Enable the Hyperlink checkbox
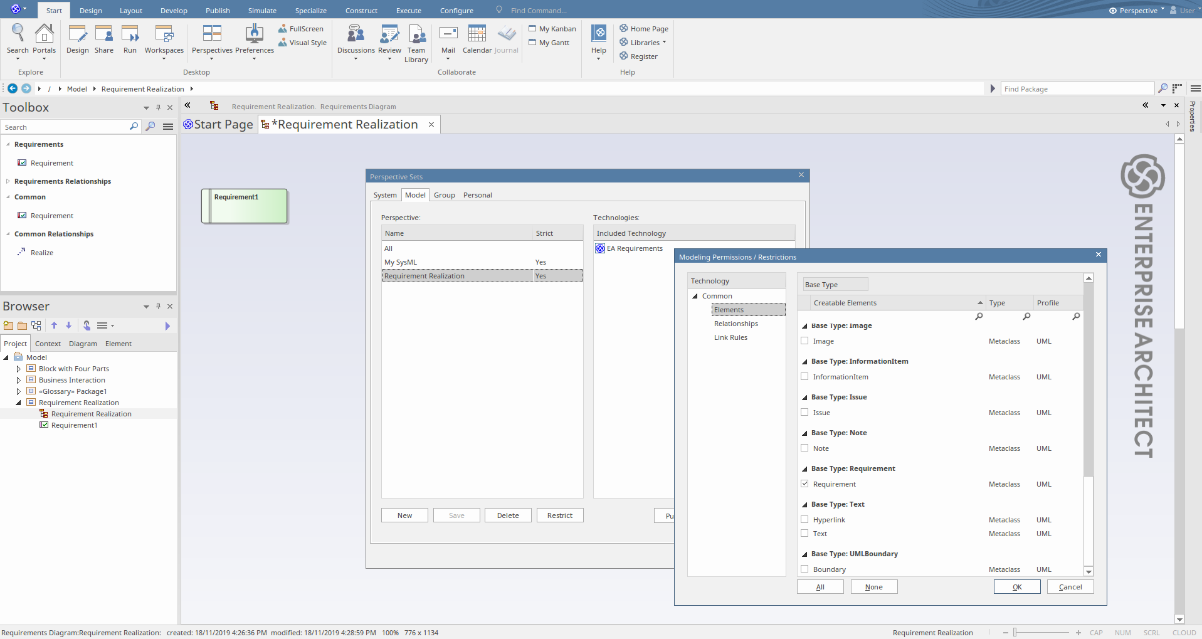The image size is (1202, 639). point(804,520)
